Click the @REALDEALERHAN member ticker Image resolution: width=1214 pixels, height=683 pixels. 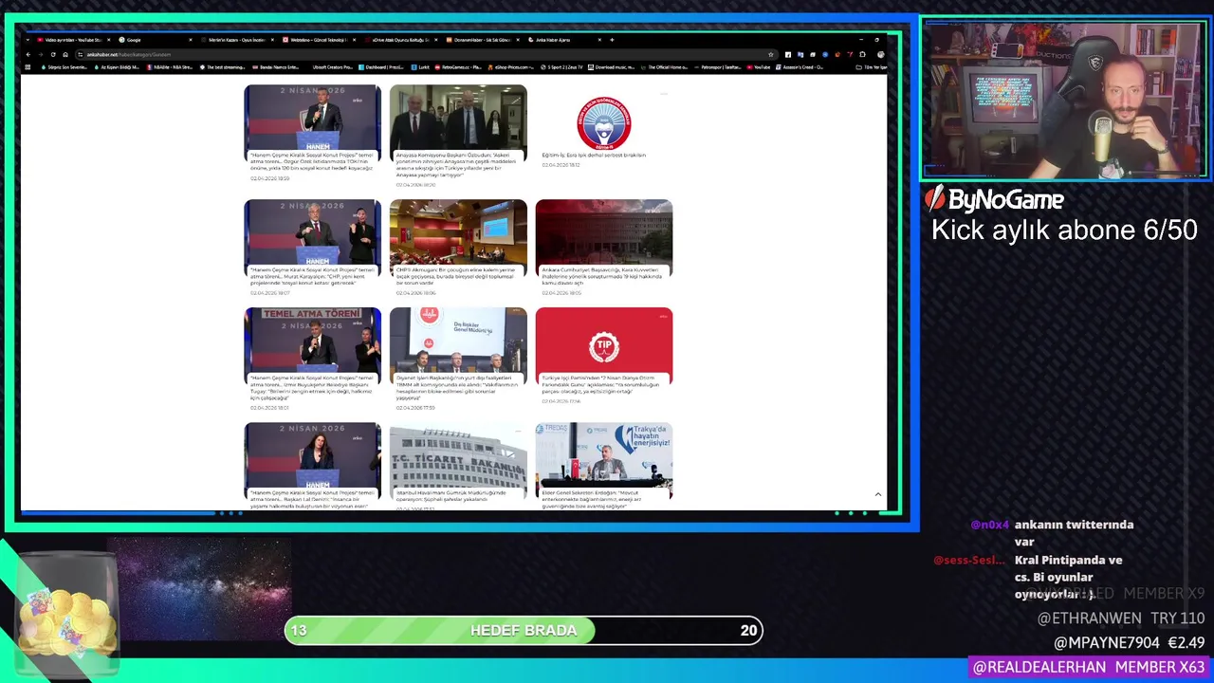tap(1088, 667)
